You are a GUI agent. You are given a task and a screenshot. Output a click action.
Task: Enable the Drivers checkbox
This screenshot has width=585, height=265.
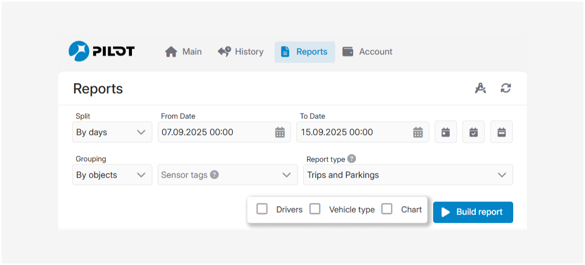pos(262,209)
